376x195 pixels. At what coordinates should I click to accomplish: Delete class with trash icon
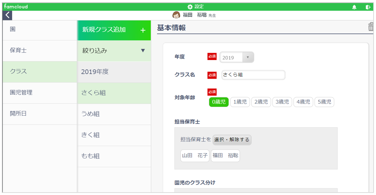point(371,27)
